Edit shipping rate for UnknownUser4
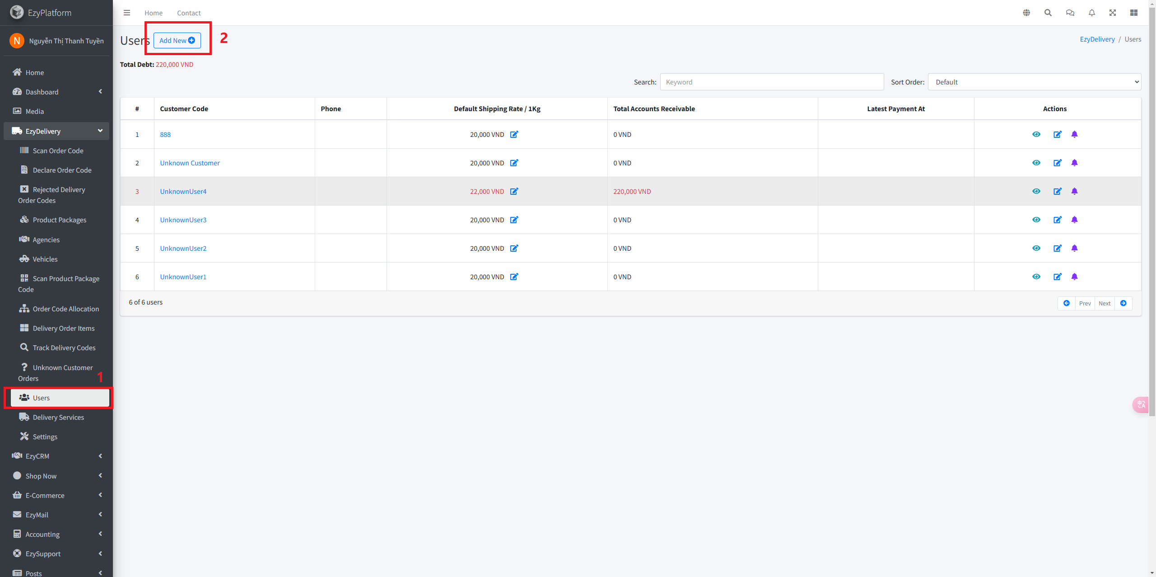The width and height of the screenshot is (1156, 577). [x=514, y=191]
